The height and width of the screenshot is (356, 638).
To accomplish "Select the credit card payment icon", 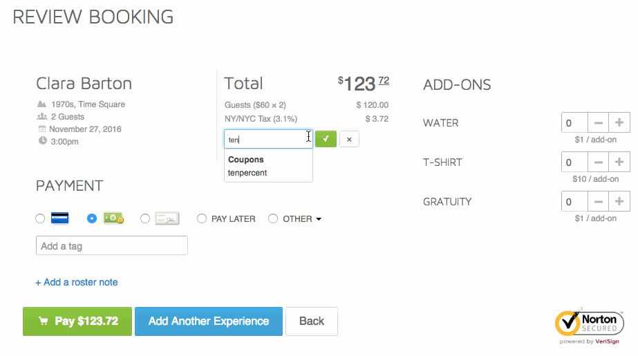I will pyautogui.click(x=60, y=218).
